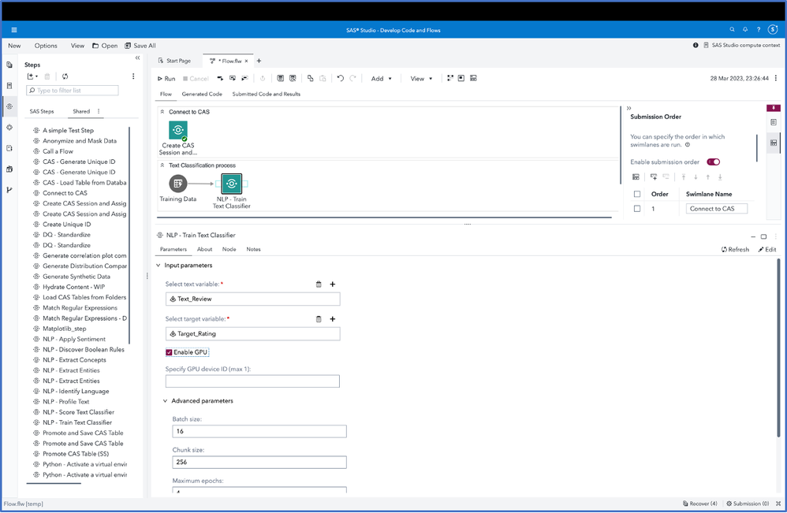Viewport: 787px width, 513px height.
Task: Open Recover (4) in status bar
Action: click(x=699, y=504)
